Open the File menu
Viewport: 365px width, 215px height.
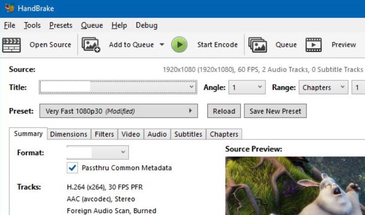point(9,25)
